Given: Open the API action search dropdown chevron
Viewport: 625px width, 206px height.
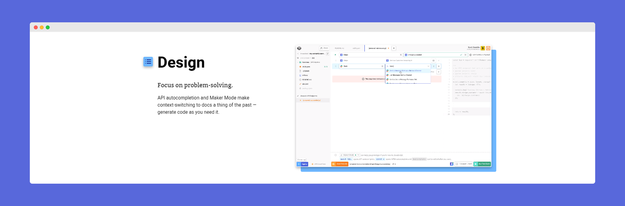Looking at the screenshot, I should tap(429, 66).
